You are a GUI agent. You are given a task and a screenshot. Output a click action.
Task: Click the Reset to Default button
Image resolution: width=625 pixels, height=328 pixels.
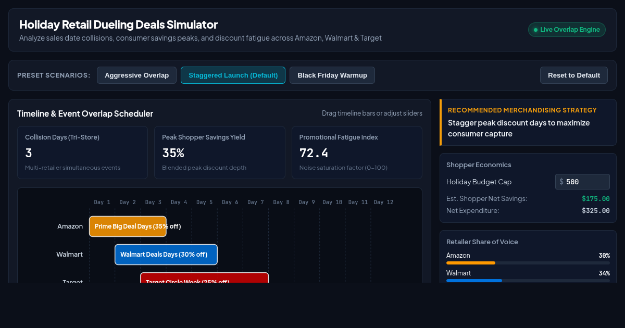pos(574,75)
